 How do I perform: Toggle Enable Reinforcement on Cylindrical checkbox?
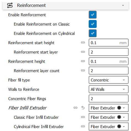tap(93, 33)
